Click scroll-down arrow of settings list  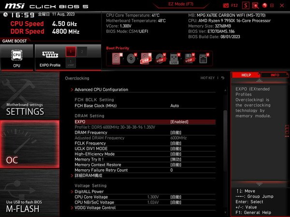[x=225, y=212]
